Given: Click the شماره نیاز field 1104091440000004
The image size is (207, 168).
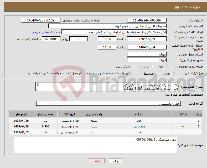Looking at the screenshot, I should 147,20.
